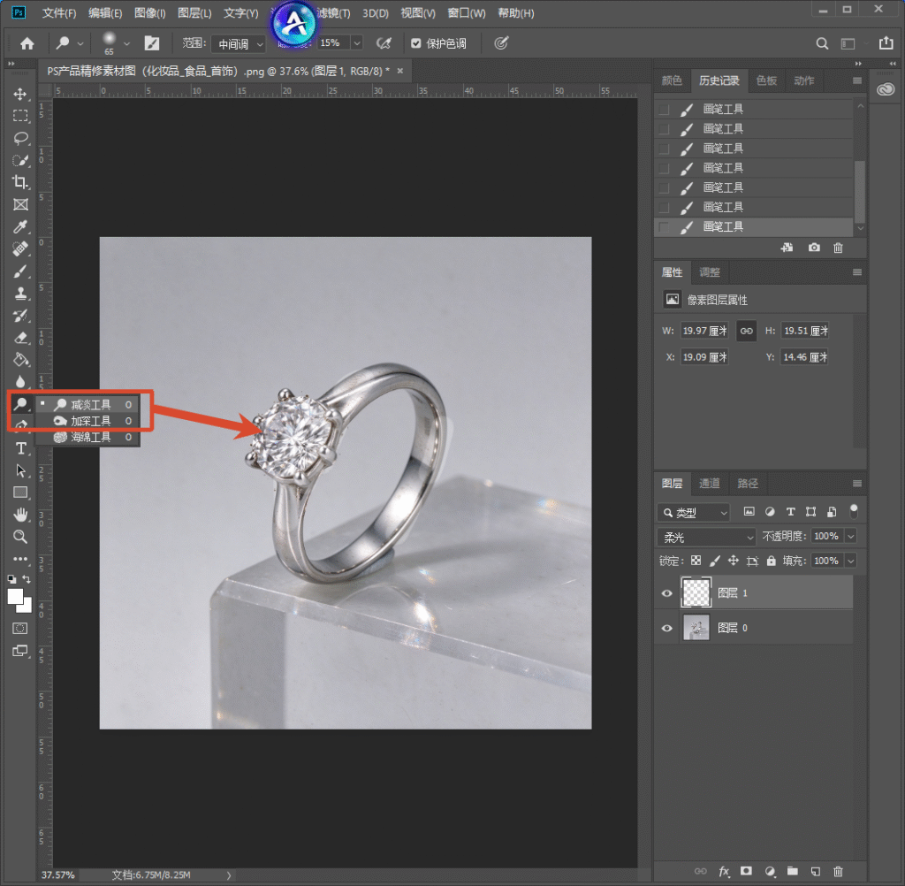
Task: Hide 图层 0 via its eye icon
Action: point(666,629)
